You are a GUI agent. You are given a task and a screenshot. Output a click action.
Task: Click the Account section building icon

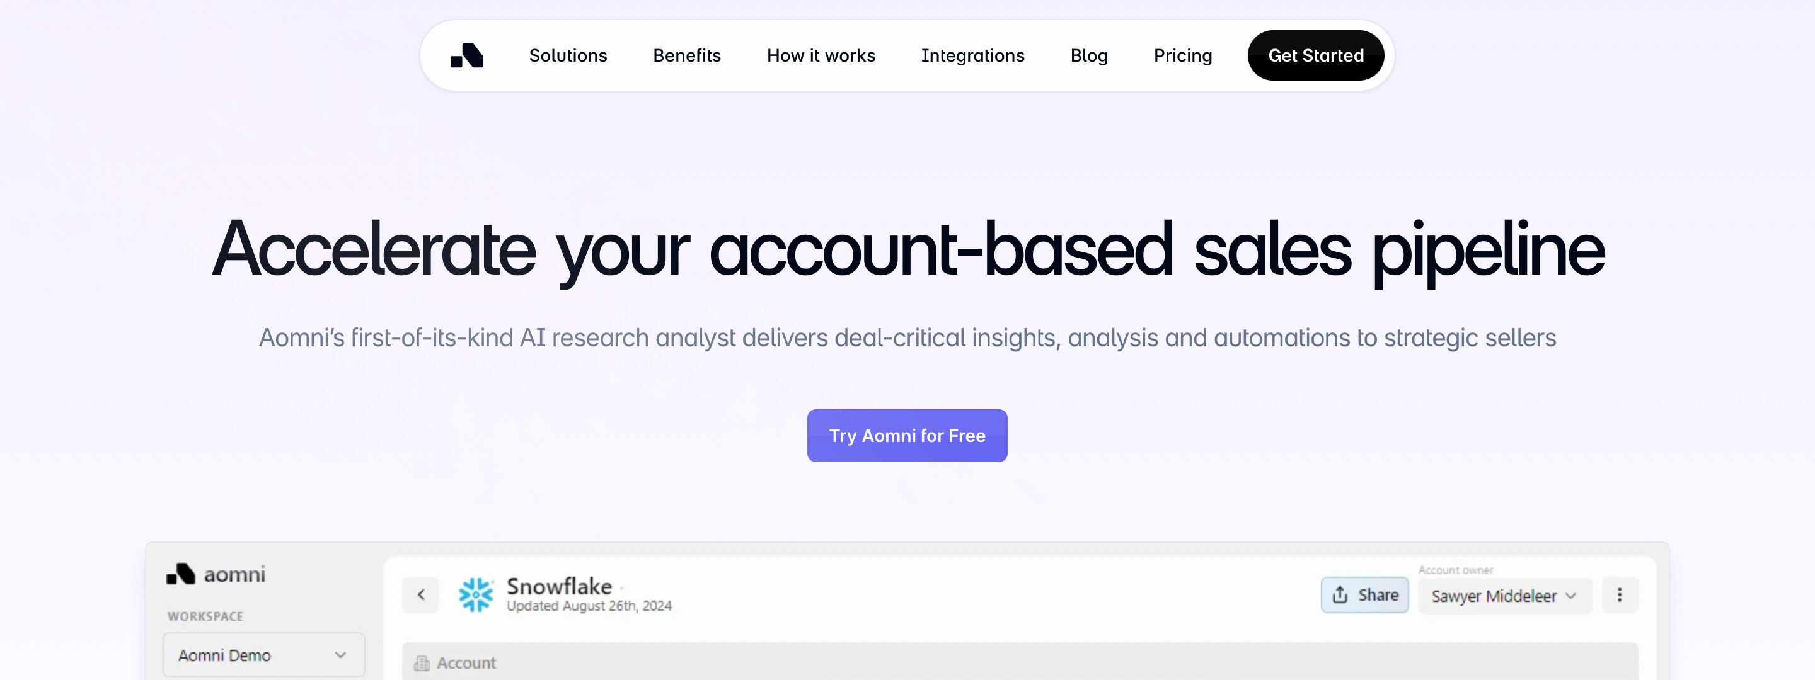pos(422,663)
